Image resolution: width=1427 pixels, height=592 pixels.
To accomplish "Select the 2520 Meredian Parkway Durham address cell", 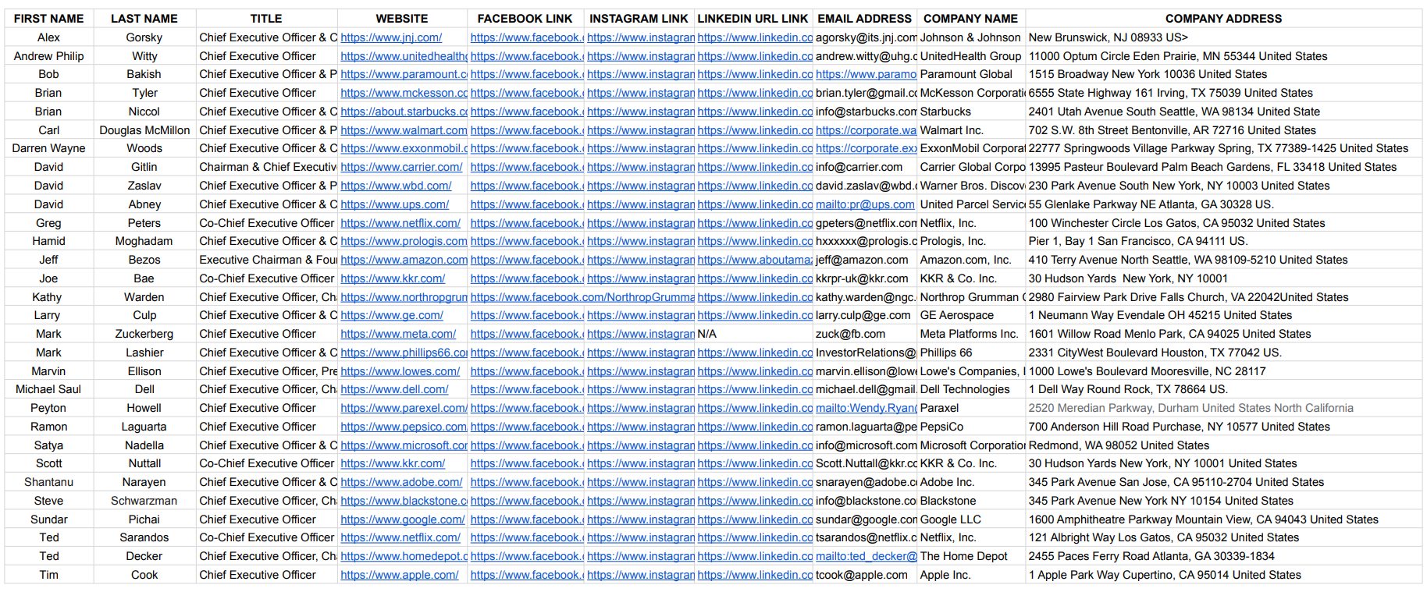I will click(1224, 408).
